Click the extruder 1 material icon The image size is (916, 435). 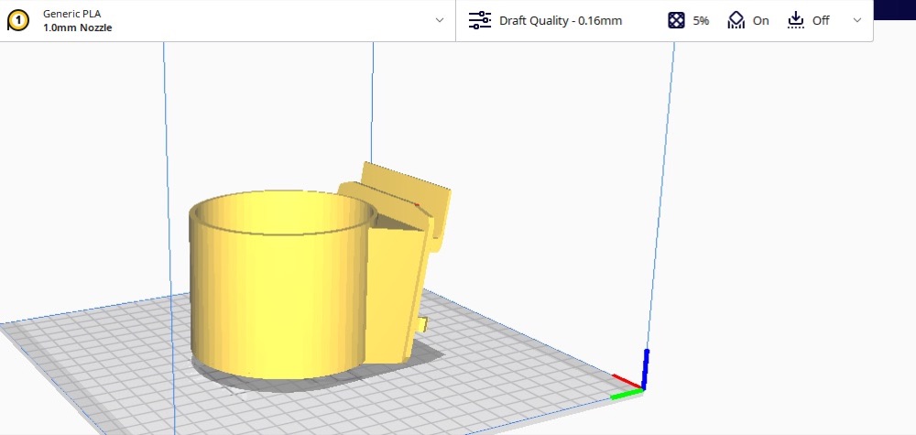18,20
